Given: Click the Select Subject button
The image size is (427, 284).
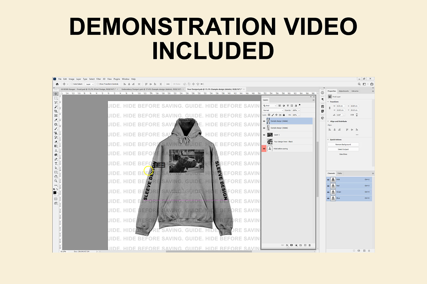Looking at the screenshot, I should pyautogui.click(x=343, y=149).
